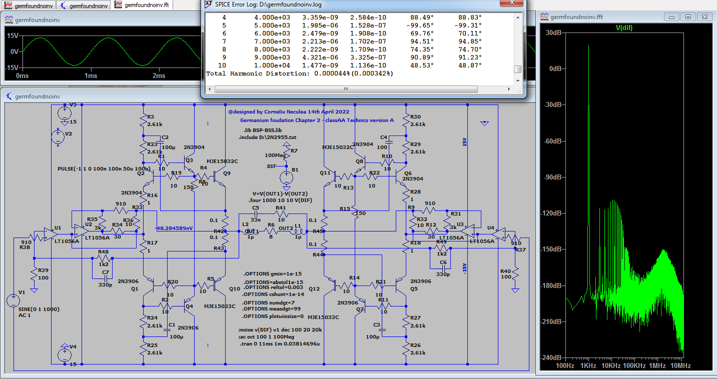717x379 pixels.
Task: Select resistor R39 100
Action: point(34,274)
